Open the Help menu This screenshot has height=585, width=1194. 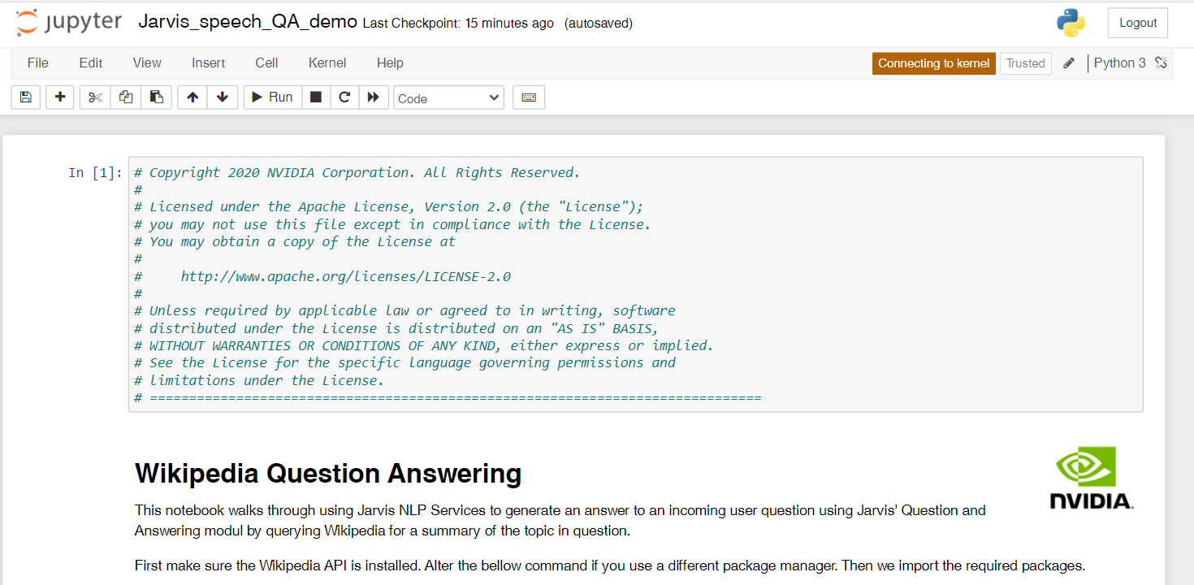pos(390,63)
